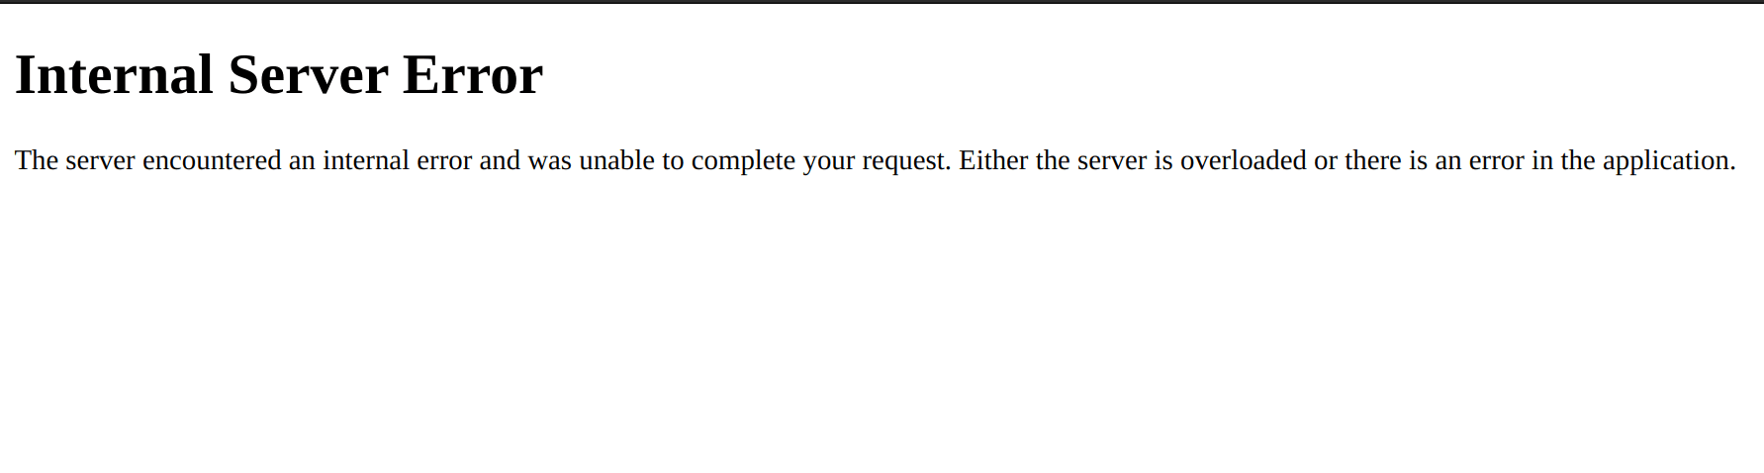Click the word 'was' in the paragraph
Viewport: 1764px width, 473px height.
pos(549,161)
